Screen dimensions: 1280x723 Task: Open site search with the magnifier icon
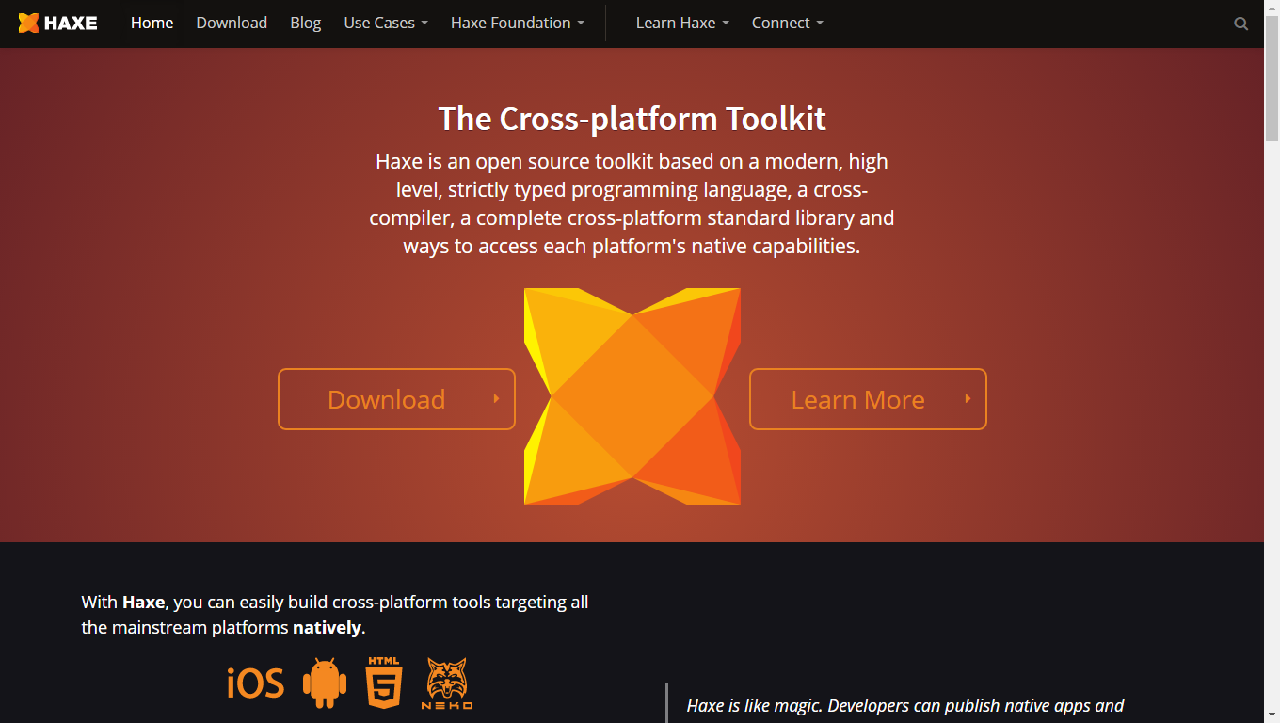pos(1240,23)
